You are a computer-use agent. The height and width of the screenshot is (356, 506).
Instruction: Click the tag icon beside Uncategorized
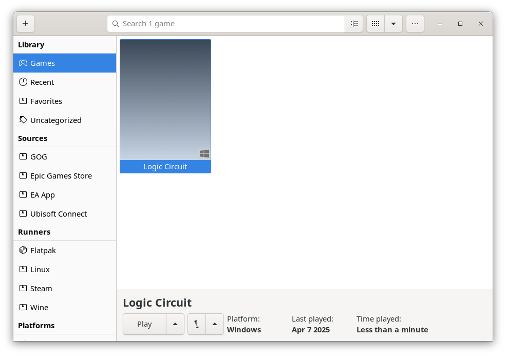tap(23, 120)
